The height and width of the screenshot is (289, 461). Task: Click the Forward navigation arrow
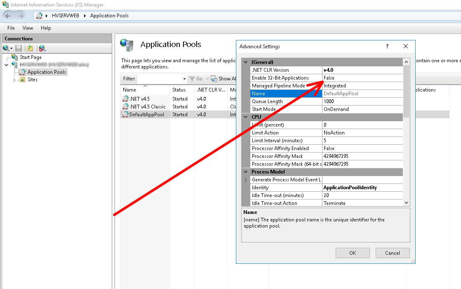[x=20, y=16]
